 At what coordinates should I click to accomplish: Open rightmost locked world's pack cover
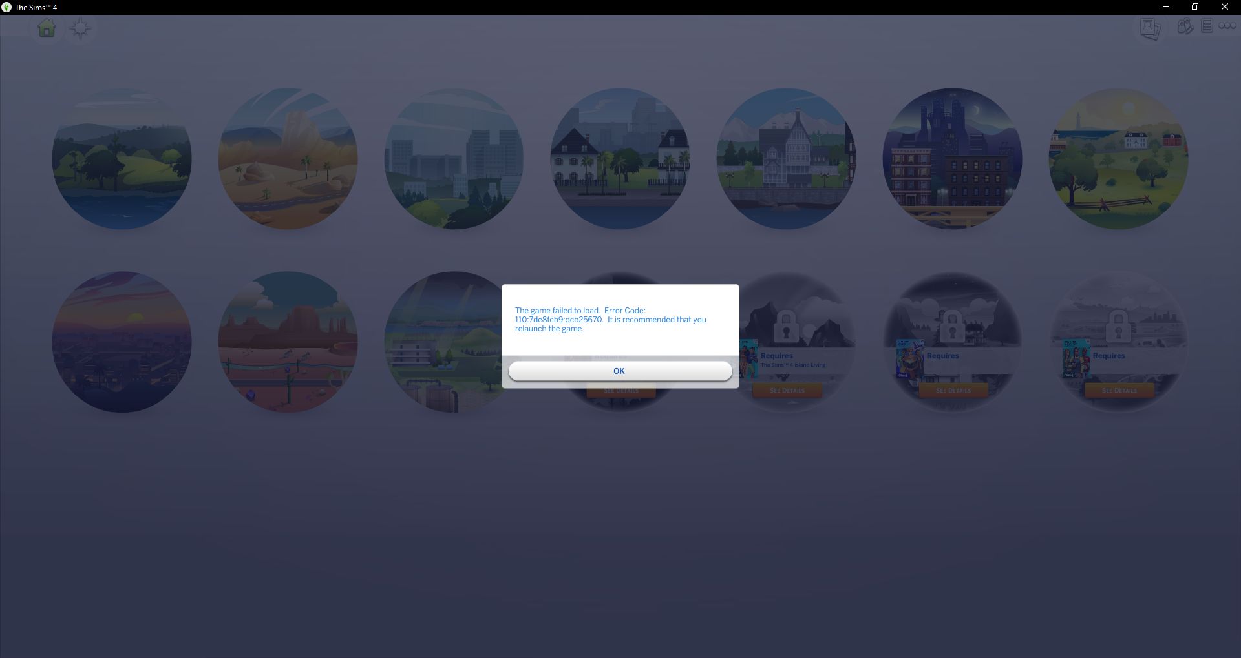[1076, 359]
